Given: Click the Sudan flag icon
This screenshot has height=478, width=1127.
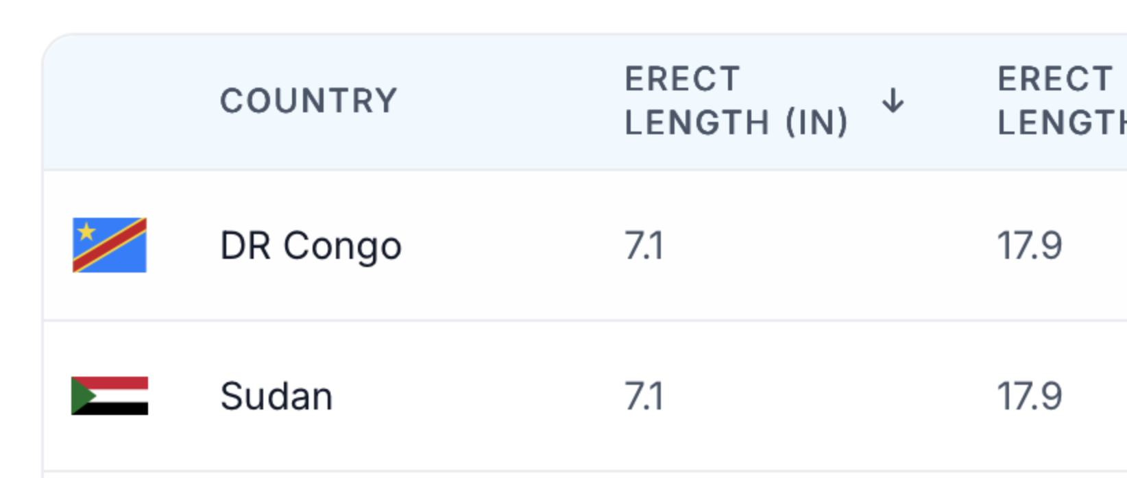Looking at the screenshot, I should pyautogui.click(x=110, y=396).
